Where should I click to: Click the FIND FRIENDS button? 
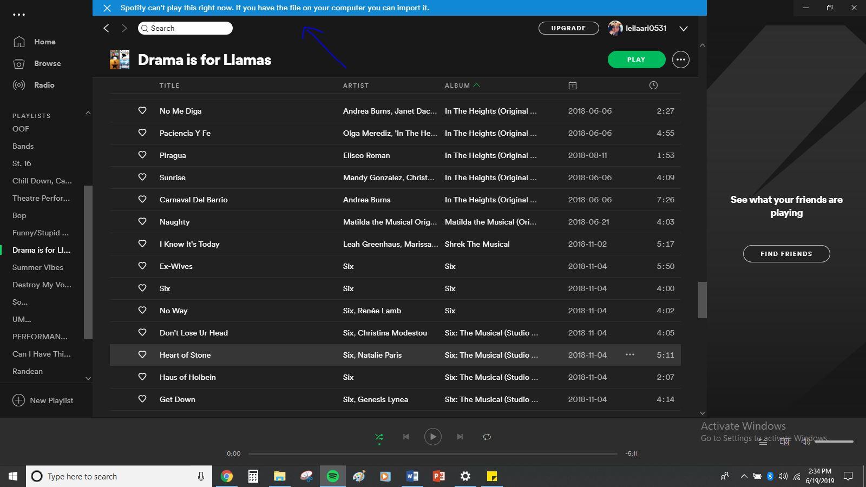click(786, 254)
